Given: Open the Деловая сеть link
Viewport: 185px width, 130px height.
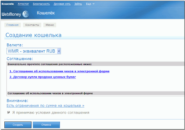Looking at the screenshot, I should click(x=62, y=4).
